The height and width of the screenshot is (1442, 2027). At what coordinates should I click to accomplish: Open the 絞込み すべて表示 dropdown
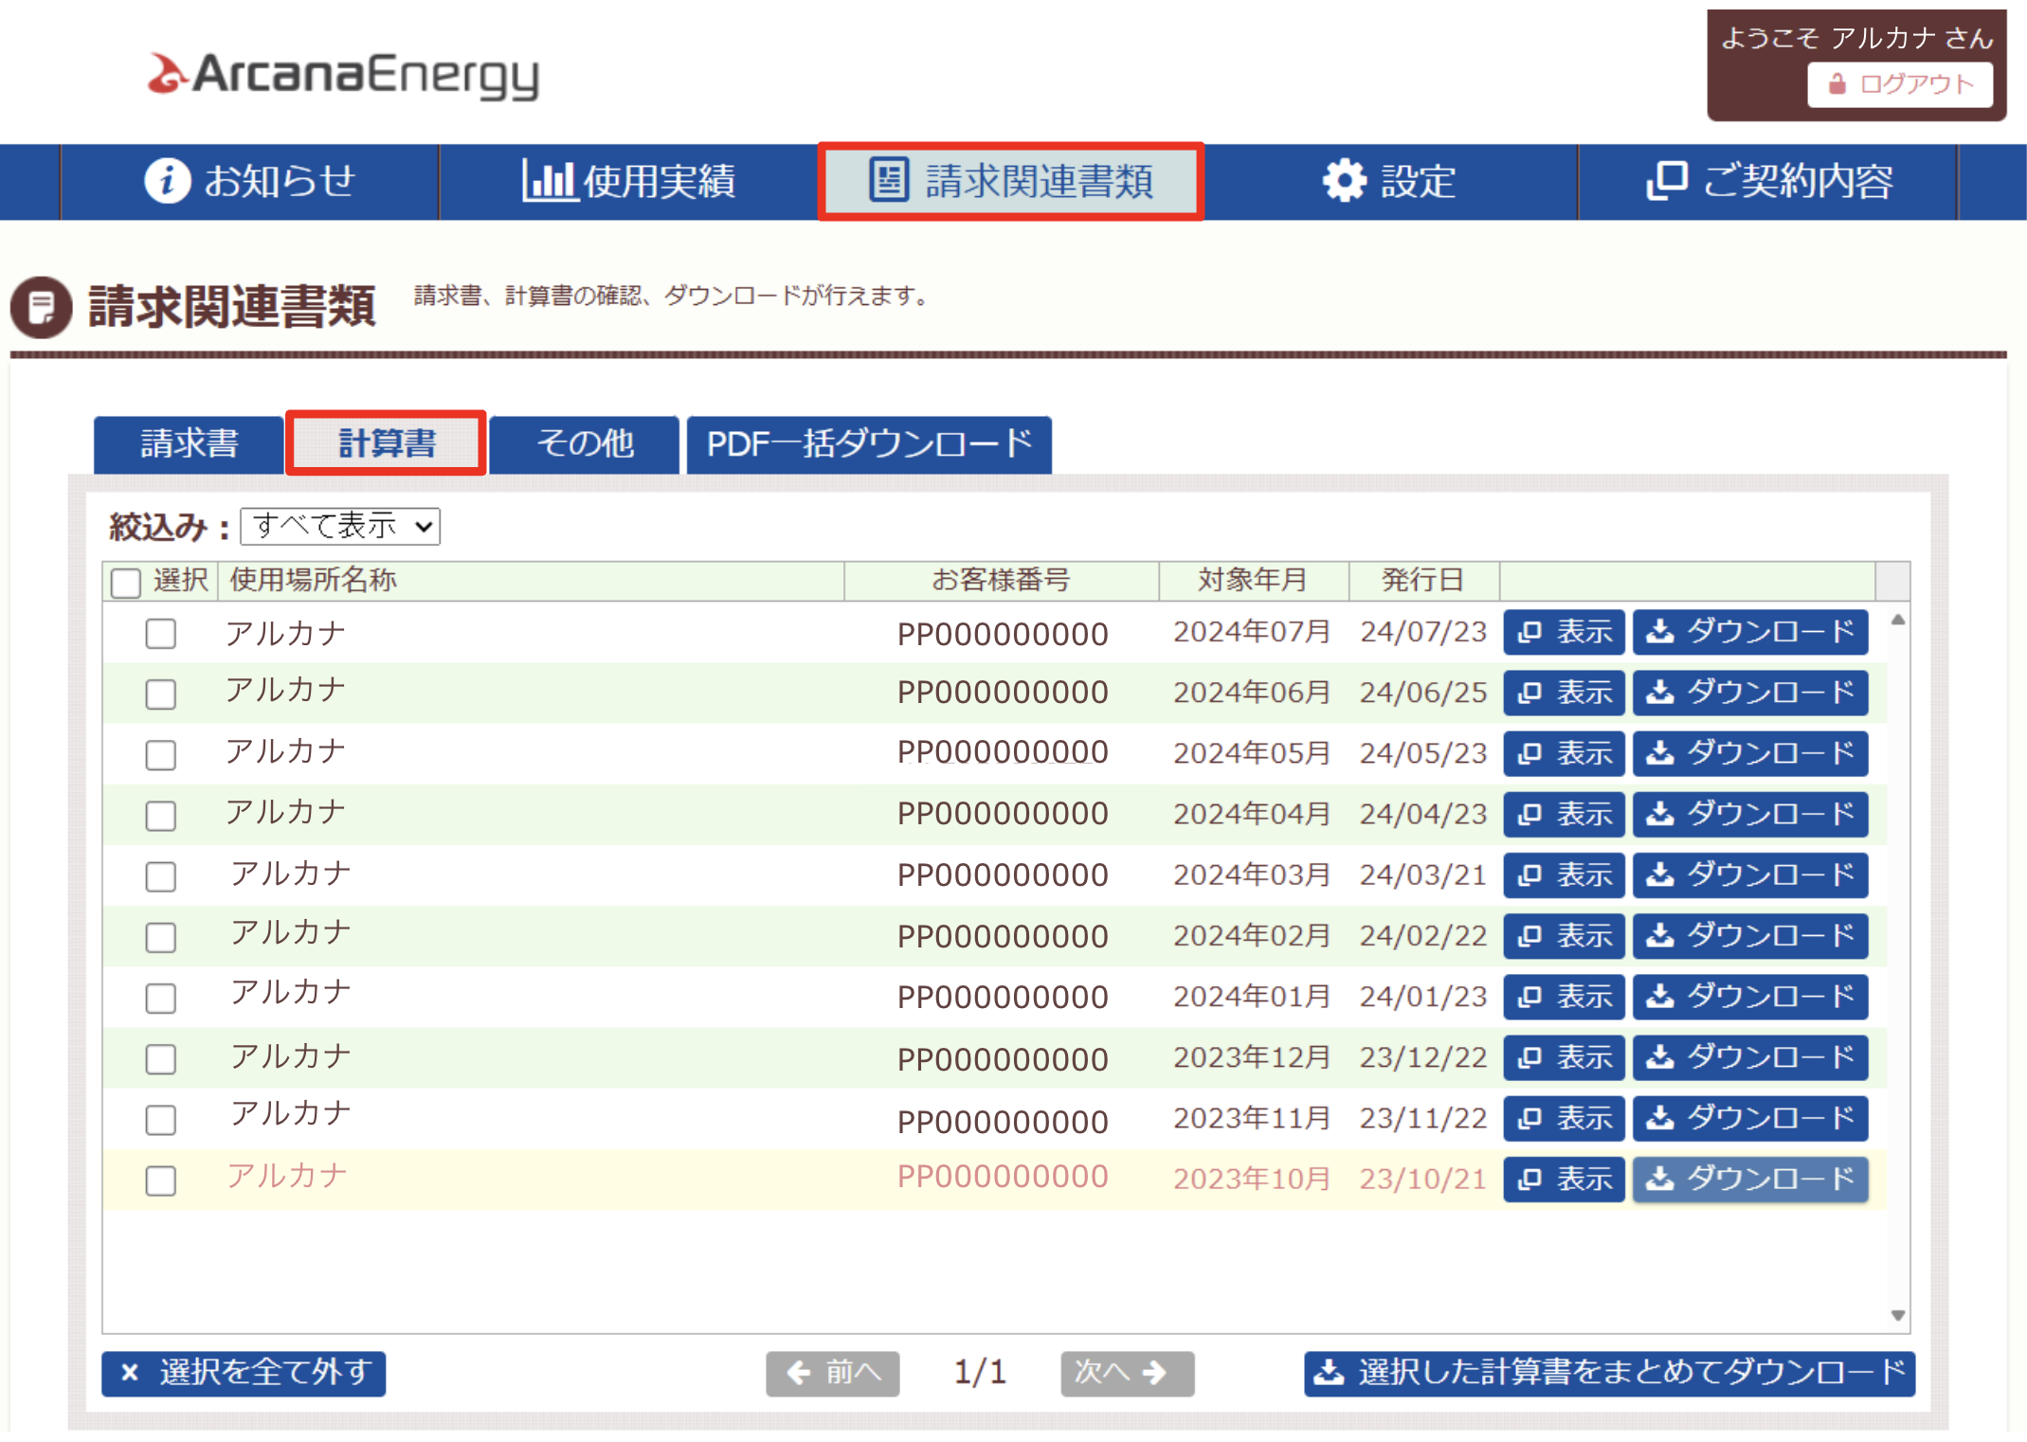point(340,526)
